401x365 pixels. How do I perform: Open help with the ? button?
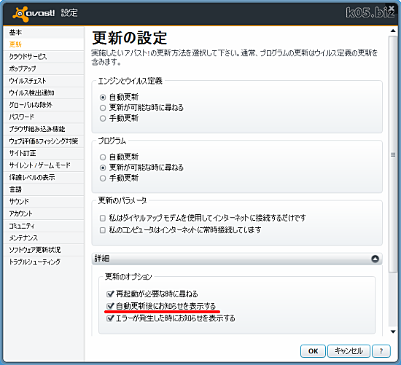(x=381, y=351)
